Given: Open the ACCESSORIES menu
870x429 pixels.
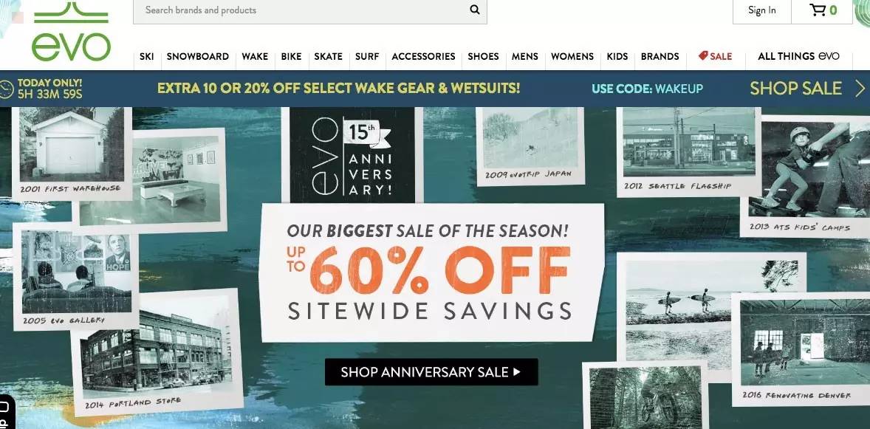Looking at the screenshot, I should point(423,56).
